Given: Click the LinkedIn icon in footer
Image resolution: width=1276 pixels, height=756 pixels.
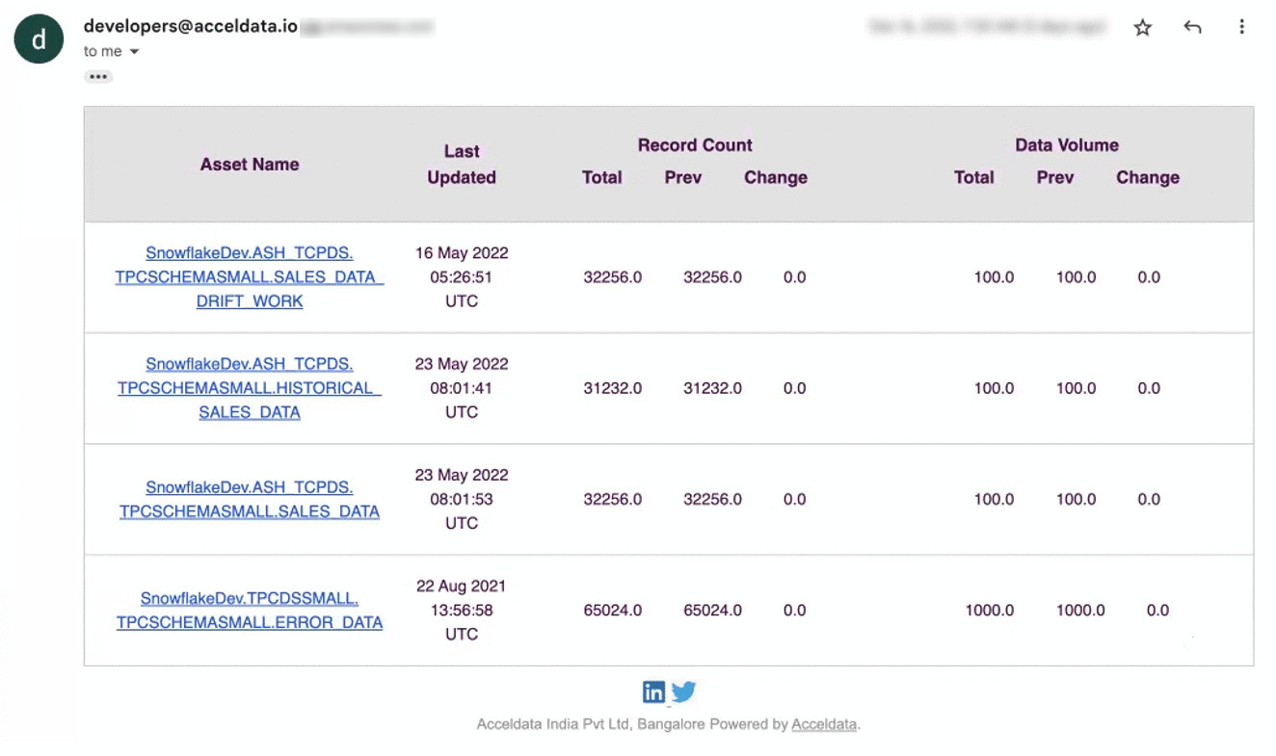Looking at the screenshot, I should pos(654,691).
